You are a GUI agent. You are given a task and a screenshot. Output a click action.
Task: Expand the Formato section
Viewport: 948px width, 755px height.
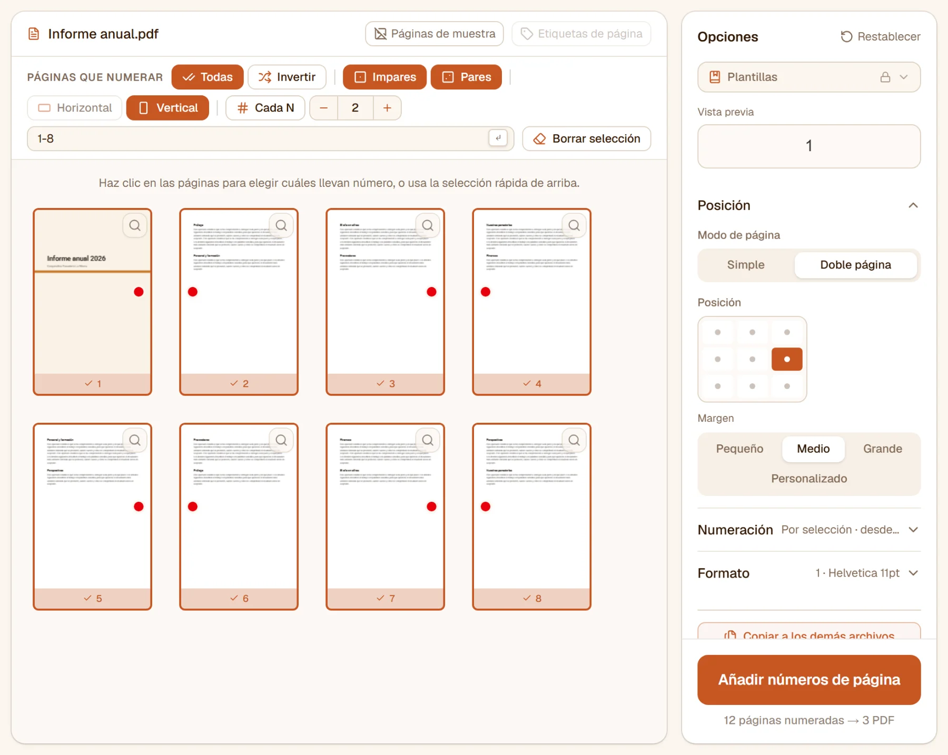tap(809, 573)
